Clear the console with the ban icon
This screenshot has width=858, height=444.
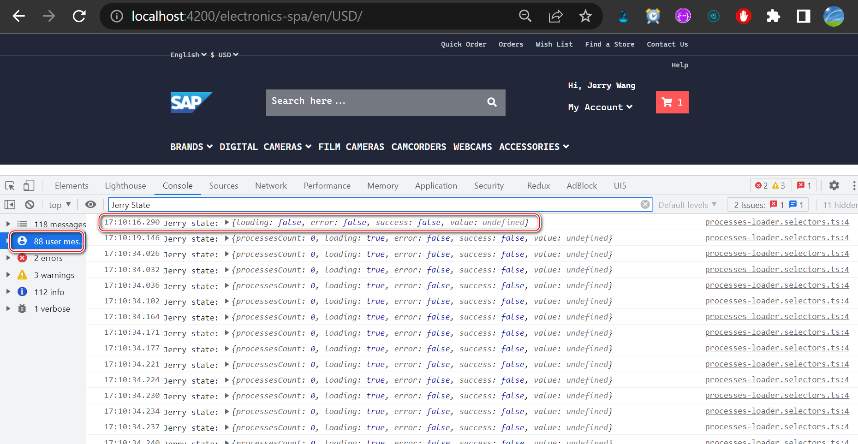pos(30,205)
